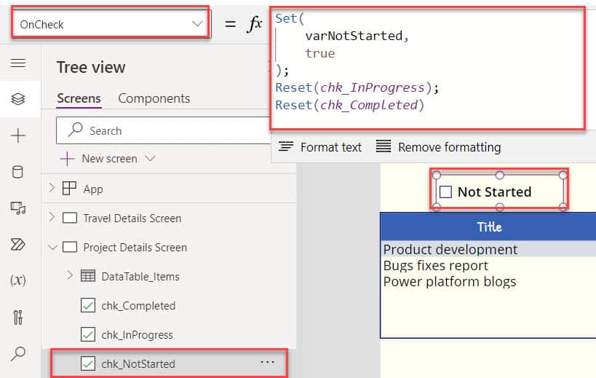Click the plus icon next to New screen
This screenshot has height=378, width=596.
(67, 159)
